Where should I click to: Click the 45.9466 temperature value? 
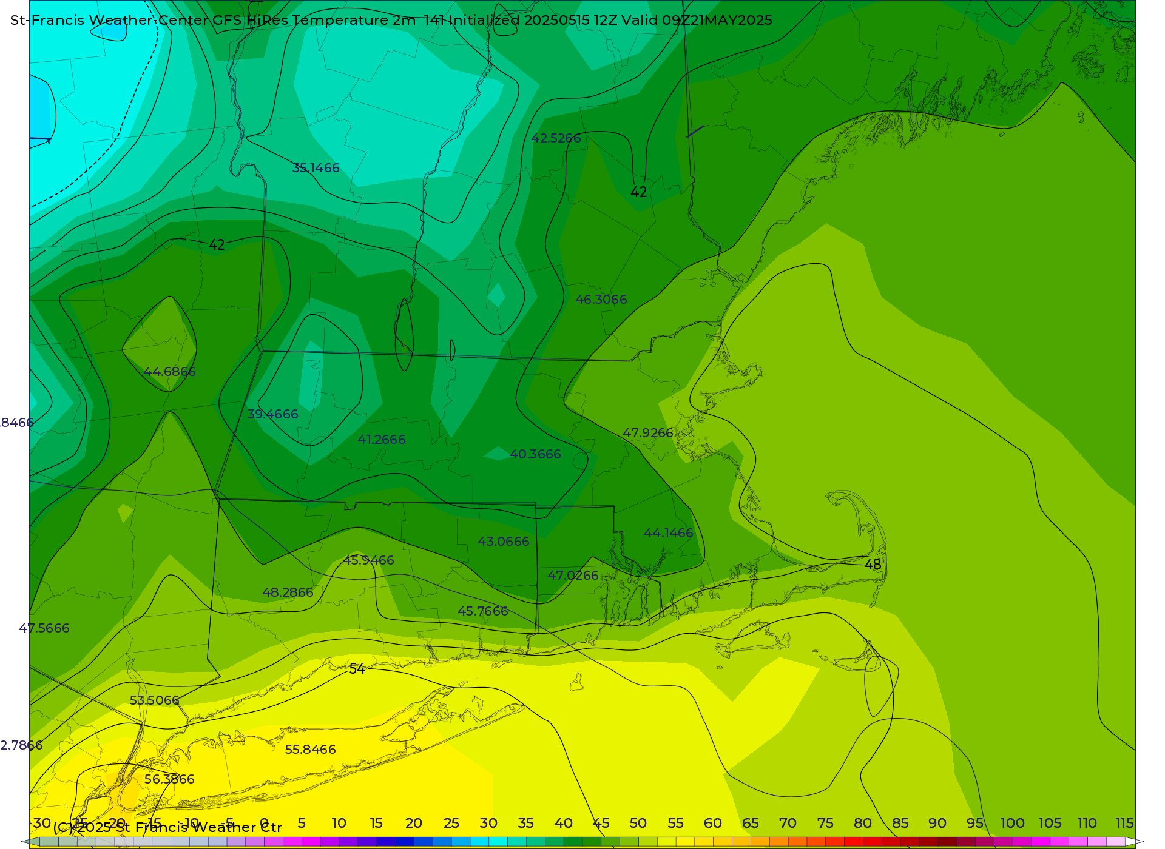click(368, 560)
